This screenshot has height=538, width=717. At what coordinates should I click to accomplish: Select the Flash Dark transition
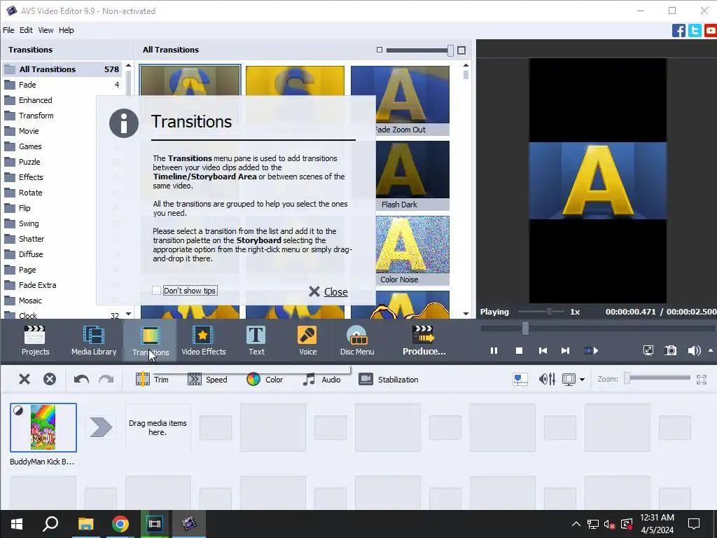click(x=412, y=176)
